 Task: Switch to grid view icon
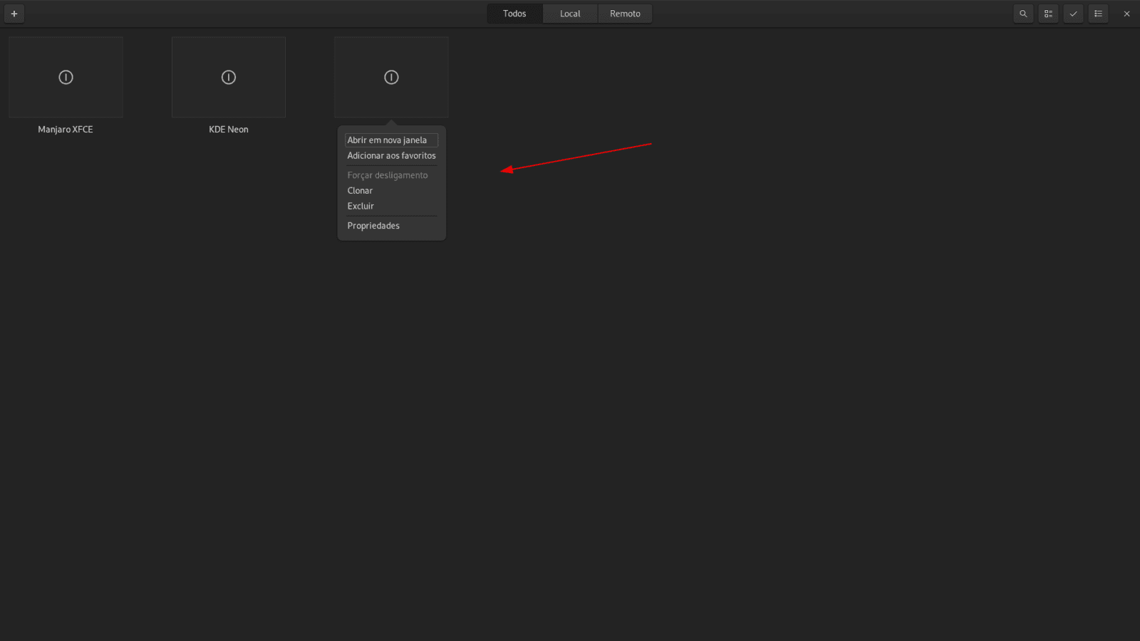point(1048,14)
